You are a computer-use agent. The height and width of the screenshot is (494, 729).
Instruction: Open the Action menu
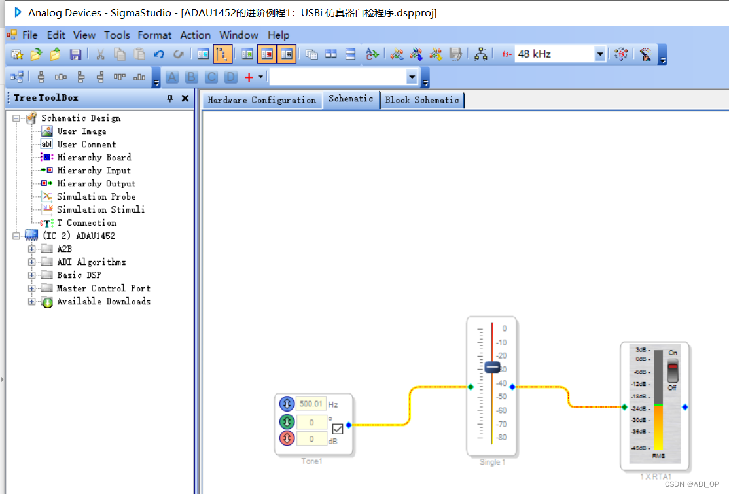pyautogui.click(x=195, y=35)
